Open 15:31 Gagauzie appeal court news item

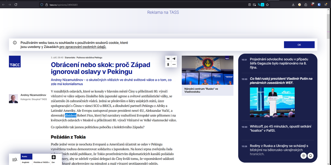[x=279, y=63]
